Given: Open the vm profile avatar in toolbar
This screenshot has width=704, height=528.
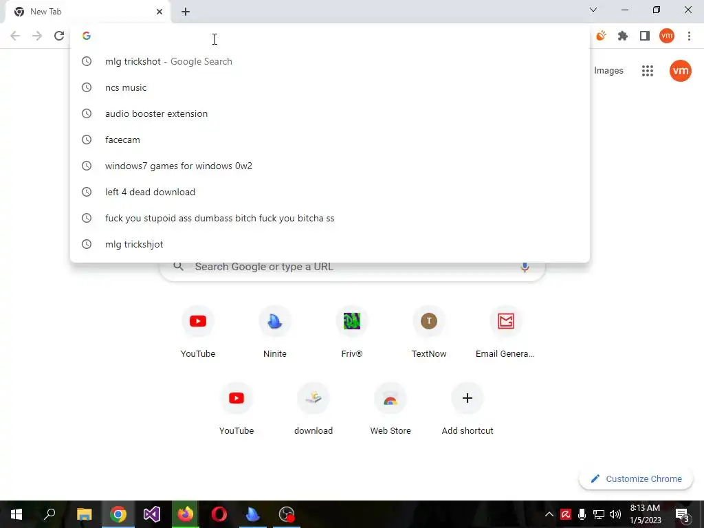Looking at the screenshot, I should (x=667, y=36).
